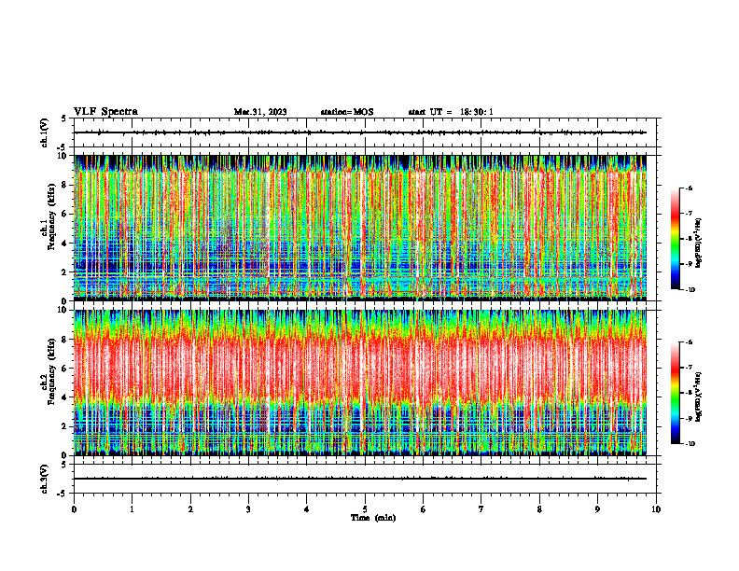Click the time axis tick label '5'
739x571 pixels.
[365, 509]
